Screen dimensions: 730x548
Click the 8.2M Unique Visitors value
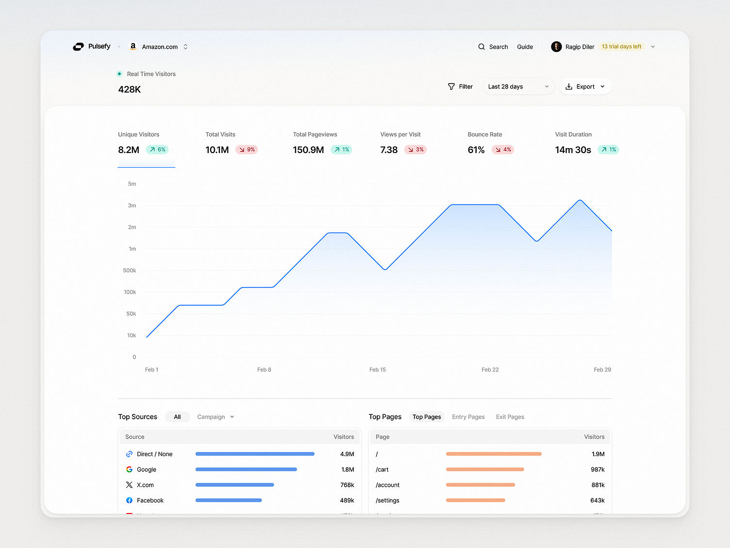[x=129, y=150]
